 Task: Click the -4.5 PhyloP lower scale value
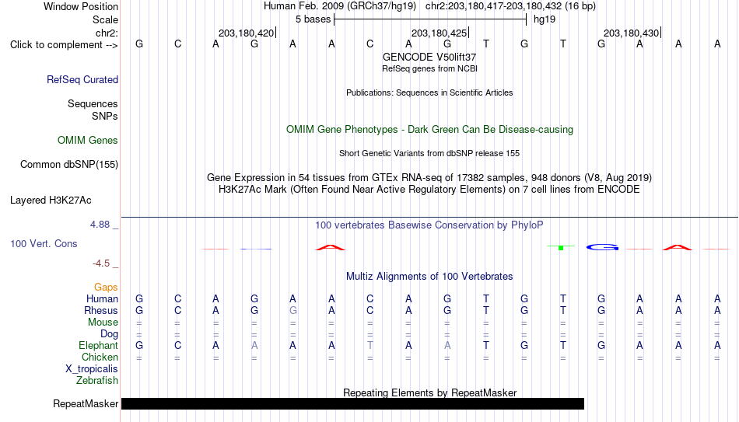click(x=101, y=263)
